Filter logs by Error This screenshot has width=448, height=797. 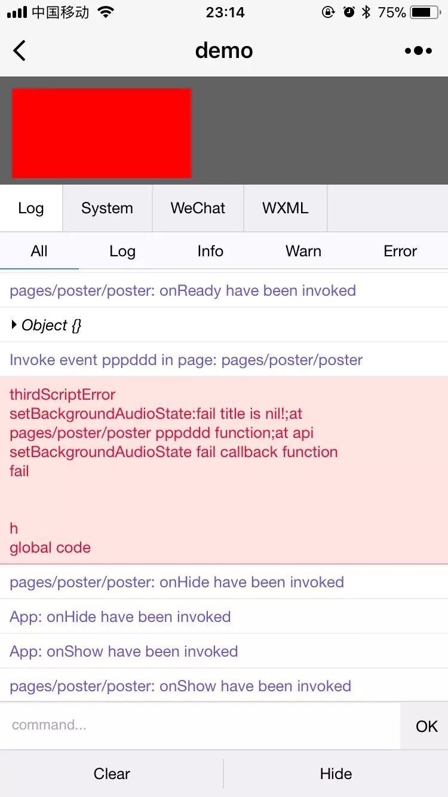tap(400, 251)
